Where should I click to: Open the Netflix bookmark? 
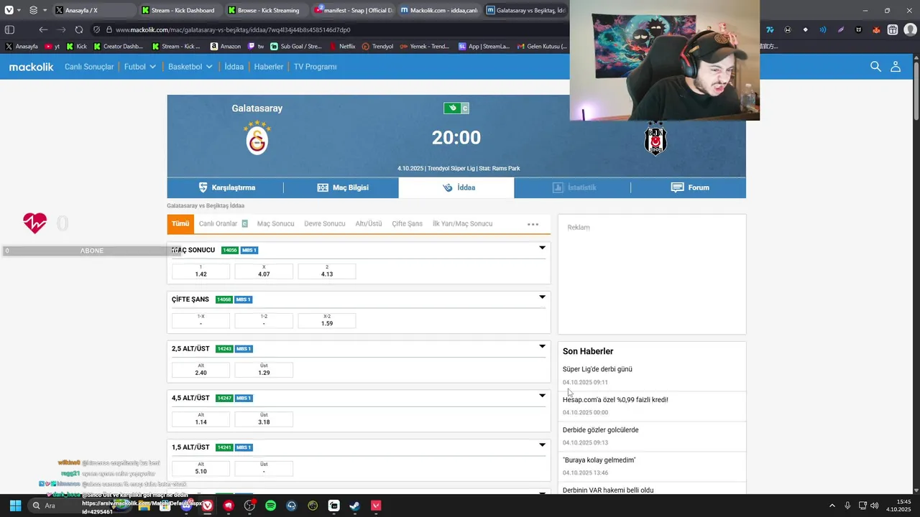[x=342, y=46]
